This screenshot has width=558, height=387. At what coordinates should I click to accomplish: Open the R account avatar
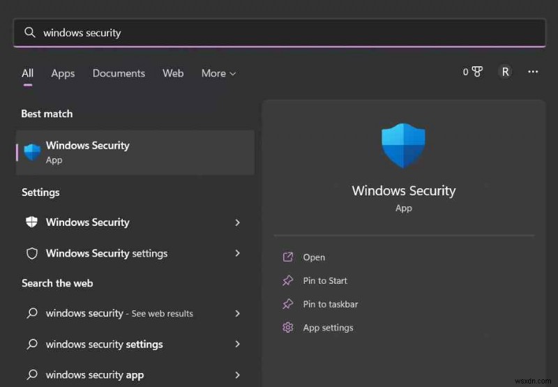pos(505,72)
